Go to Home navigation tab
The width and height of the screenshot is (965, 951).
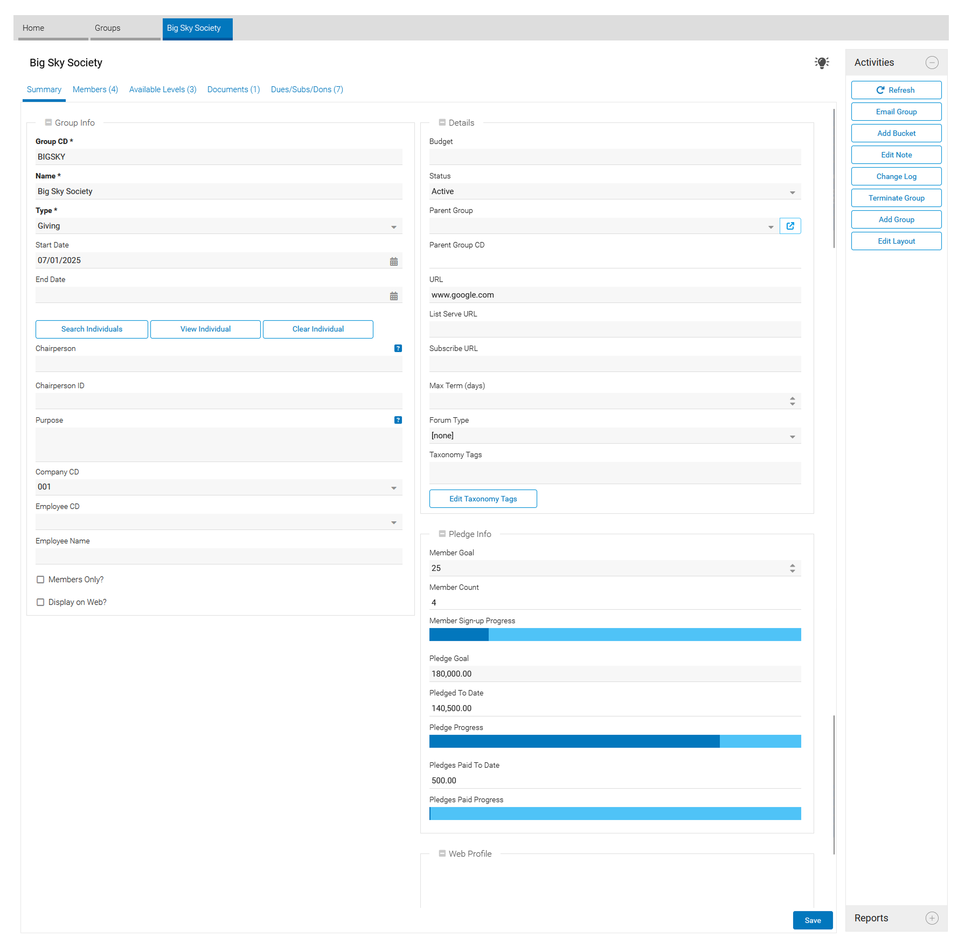[x=53, y=28]
